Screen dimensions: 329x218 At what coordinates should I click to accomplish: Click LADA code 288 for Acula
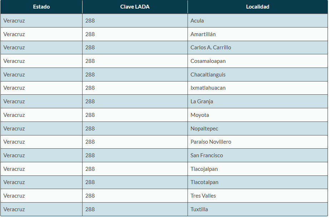90,21
